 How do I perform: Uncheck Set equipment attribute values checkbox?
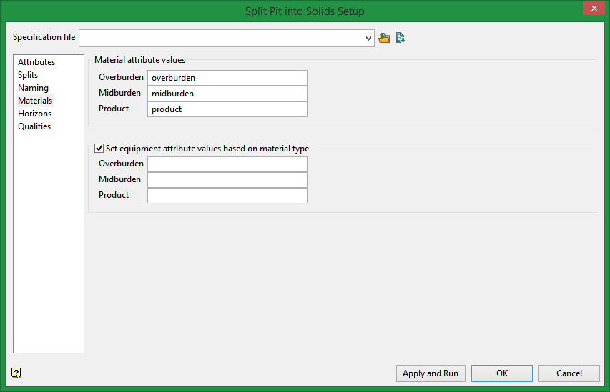pyautogui.click(x=99, y=149)
